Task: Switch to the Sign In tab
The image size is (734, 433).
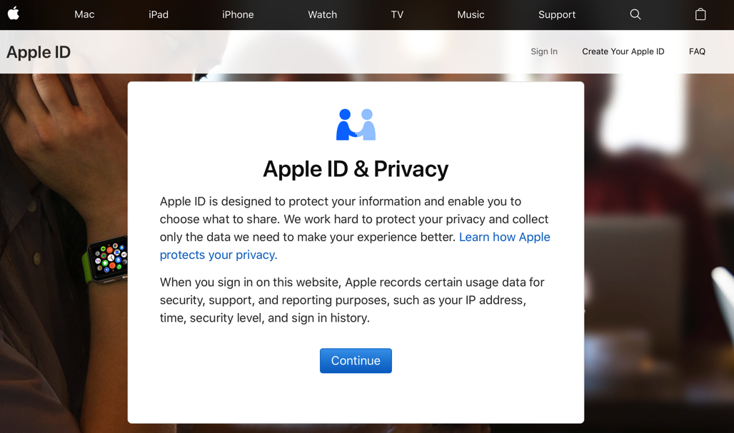Action: point(544,51)
